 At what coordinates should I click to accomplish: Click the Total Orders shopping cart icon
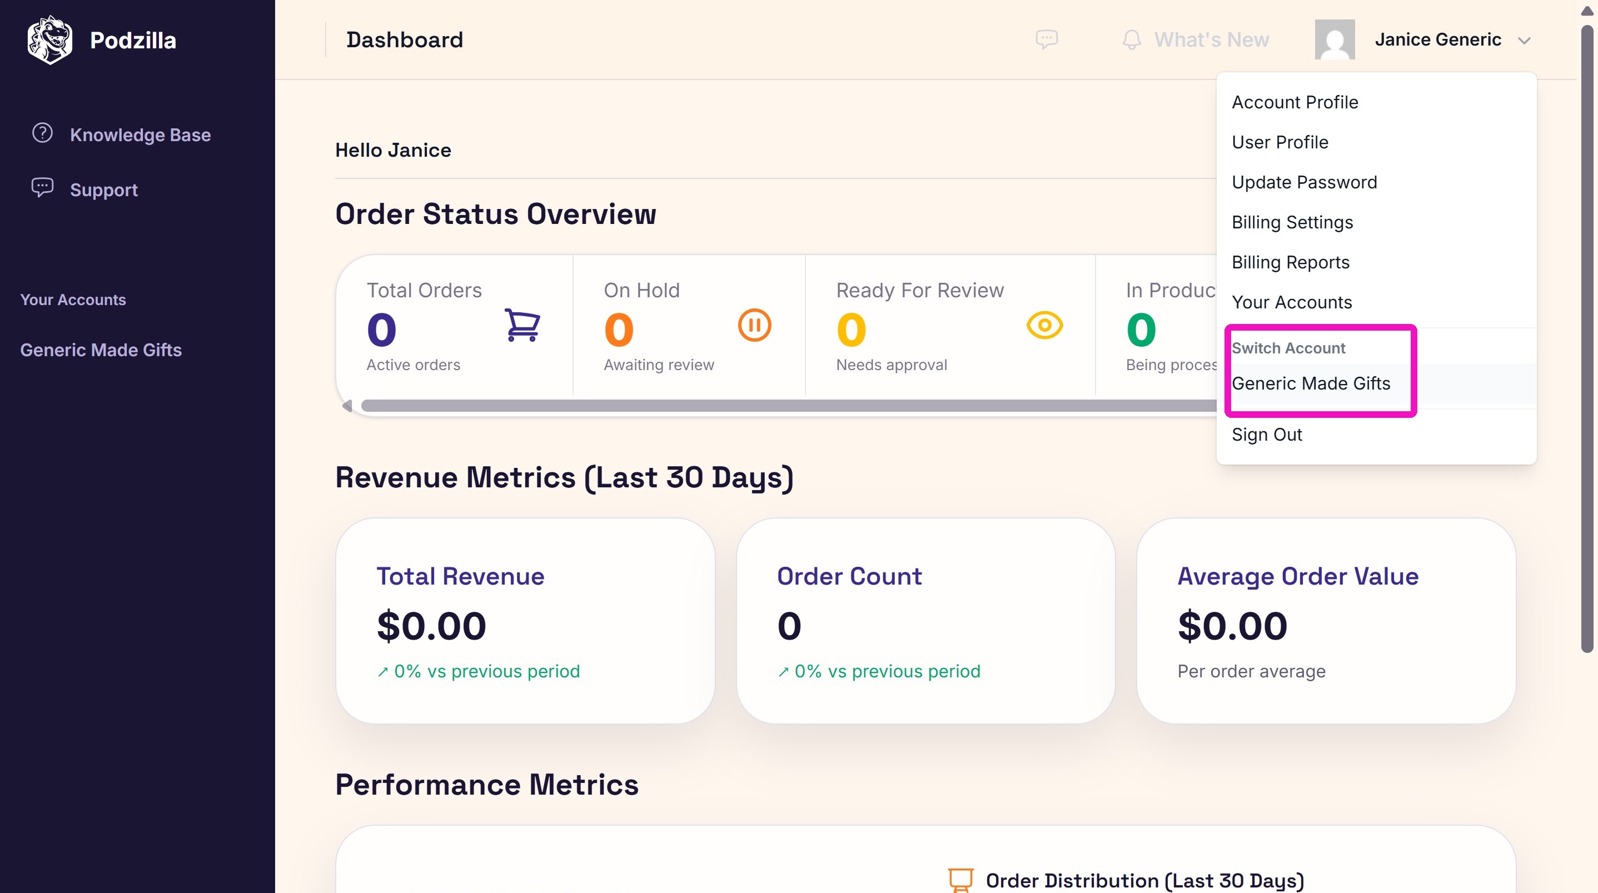pyautogui.click(x=522, y=326)
